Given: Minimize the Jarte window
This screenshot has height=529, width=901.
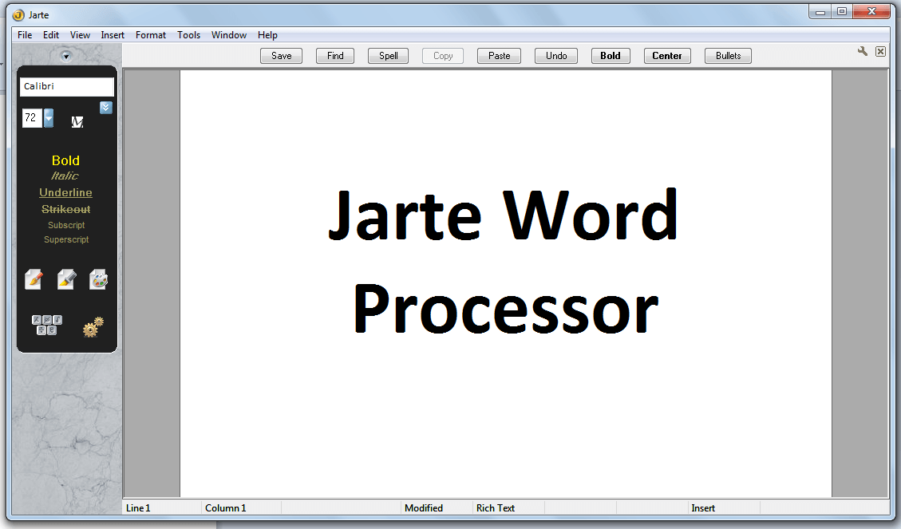Looking at the screenshot, I should (x=820, y=11).
